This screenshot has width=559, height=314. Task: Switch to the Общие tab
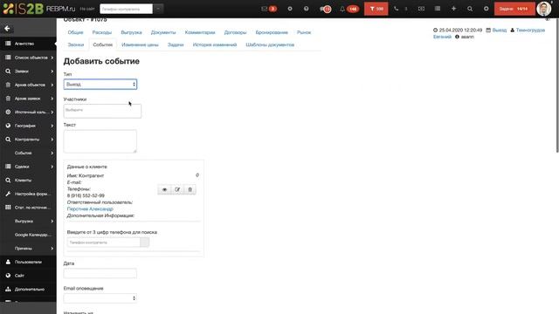[x=75, y=32]
